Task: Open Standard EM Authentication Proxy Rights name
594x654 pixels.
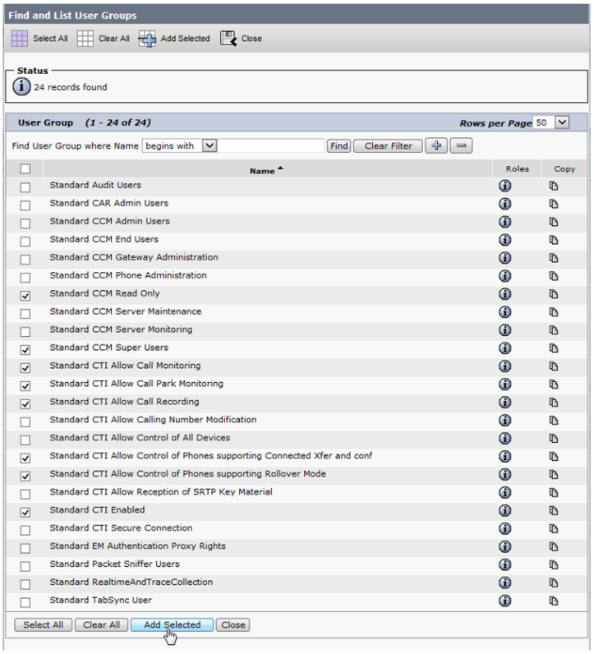Action: click(138, 546)
